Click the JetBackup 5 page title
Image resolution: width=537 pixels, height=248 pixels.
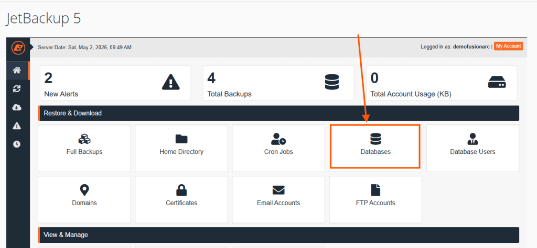pyautogui.click(x=43, y=19)
